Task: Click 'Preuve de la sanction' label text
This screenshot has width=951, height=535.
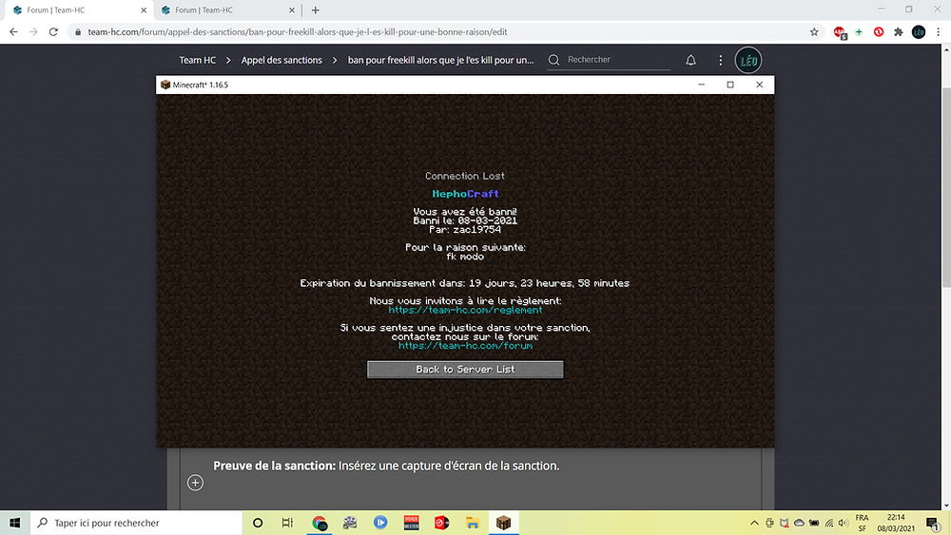Action: click(274, 466)
